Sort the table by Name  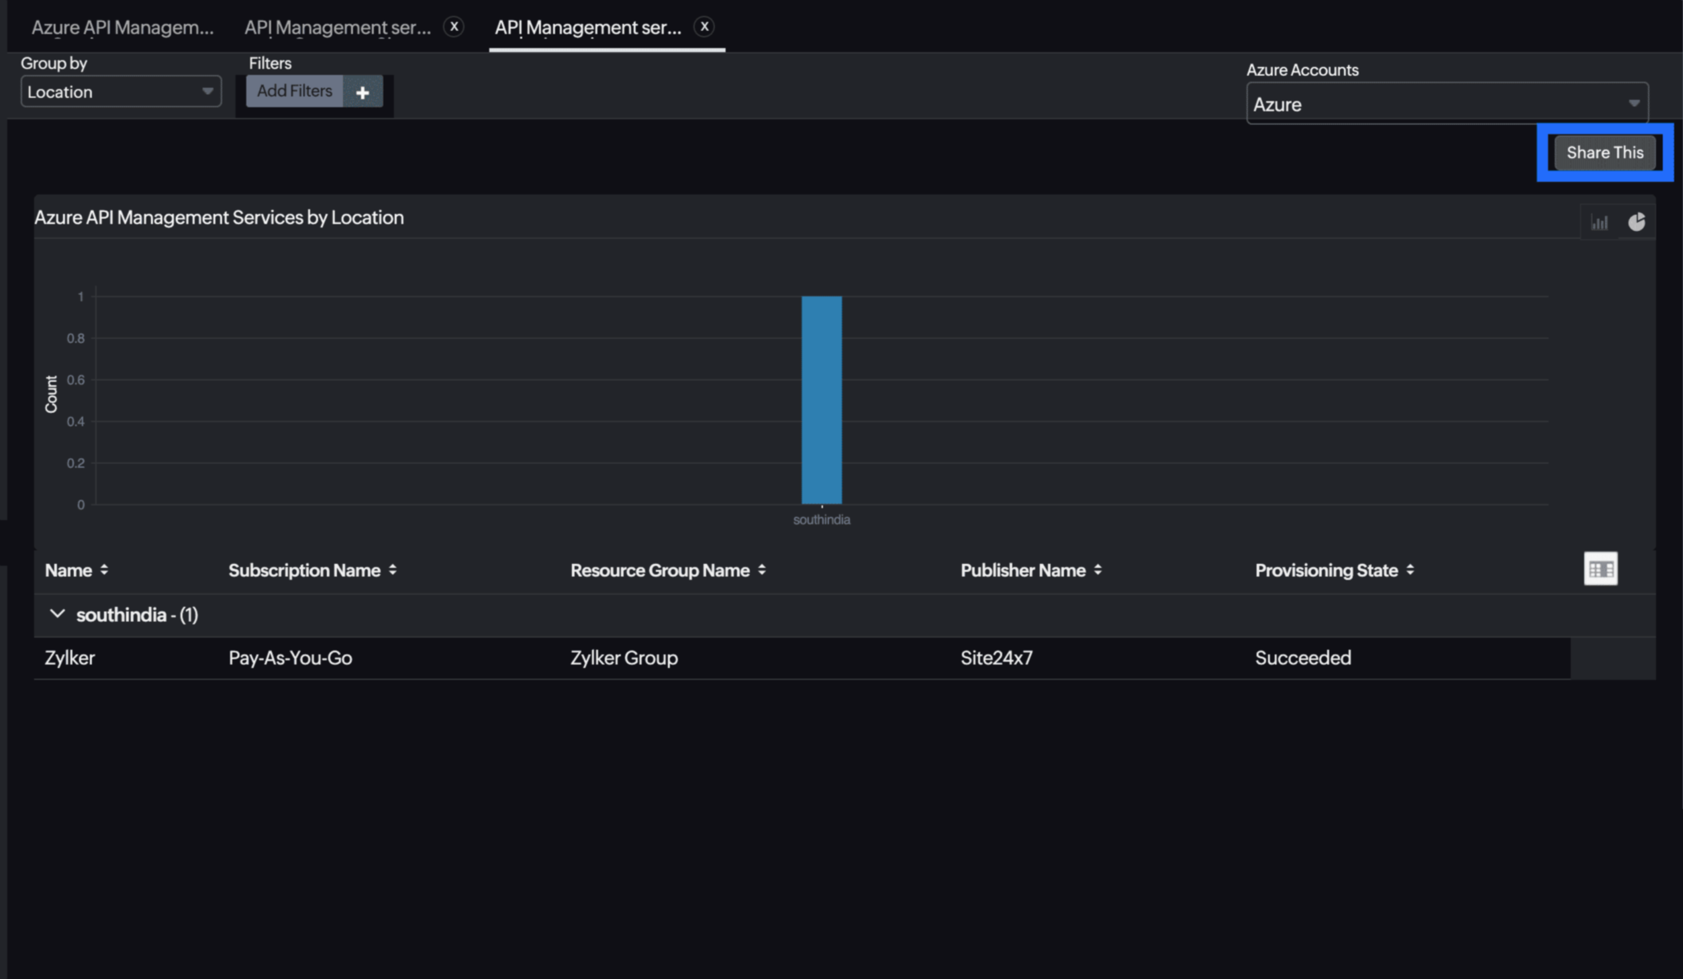click(x=105, y=570)
